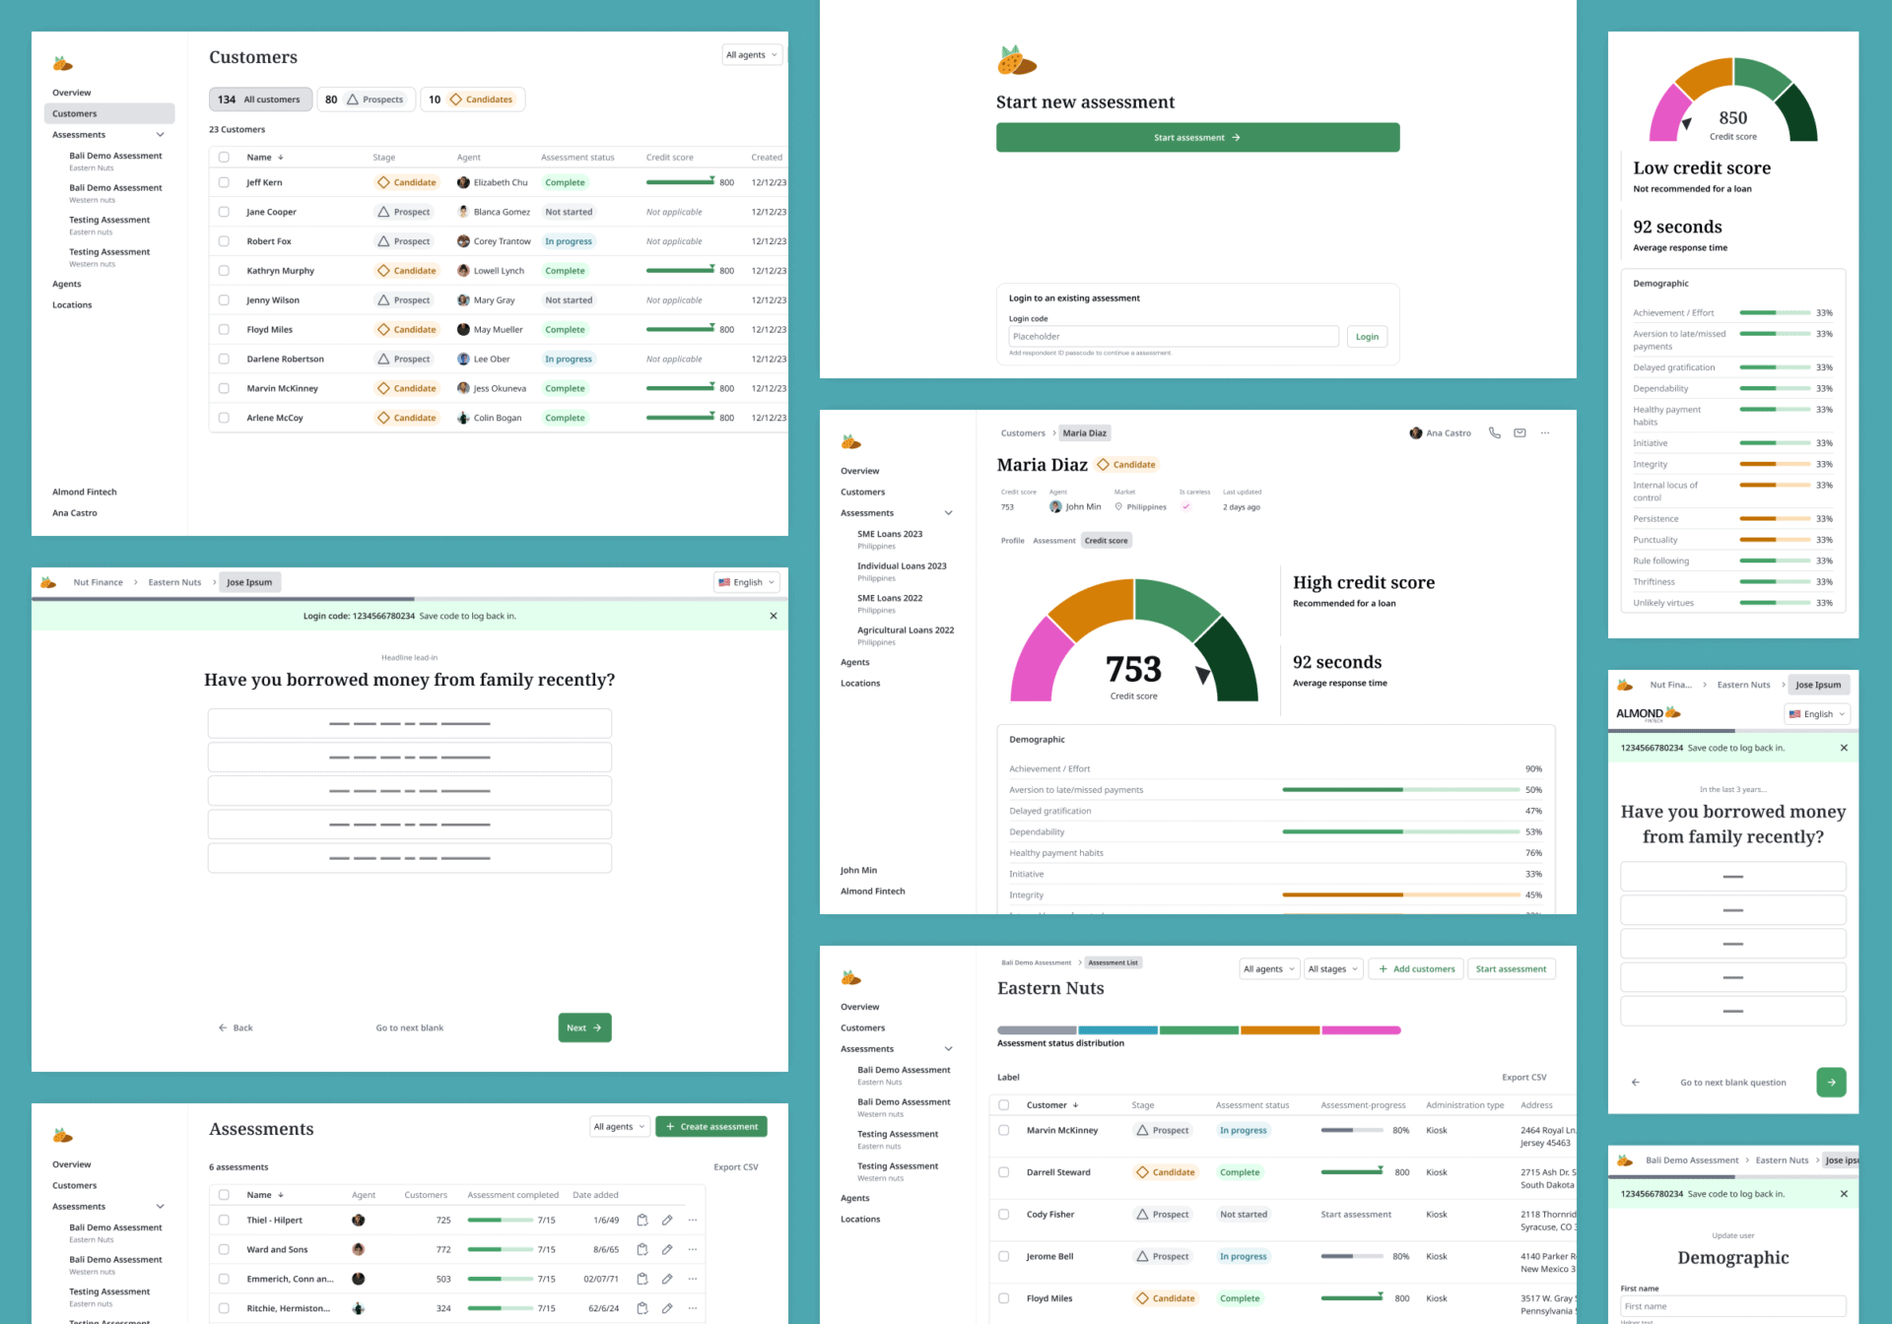Screen dimensions: 1892x1324
Task: Open the All stages dropdown
Action: click(1332, 969)
